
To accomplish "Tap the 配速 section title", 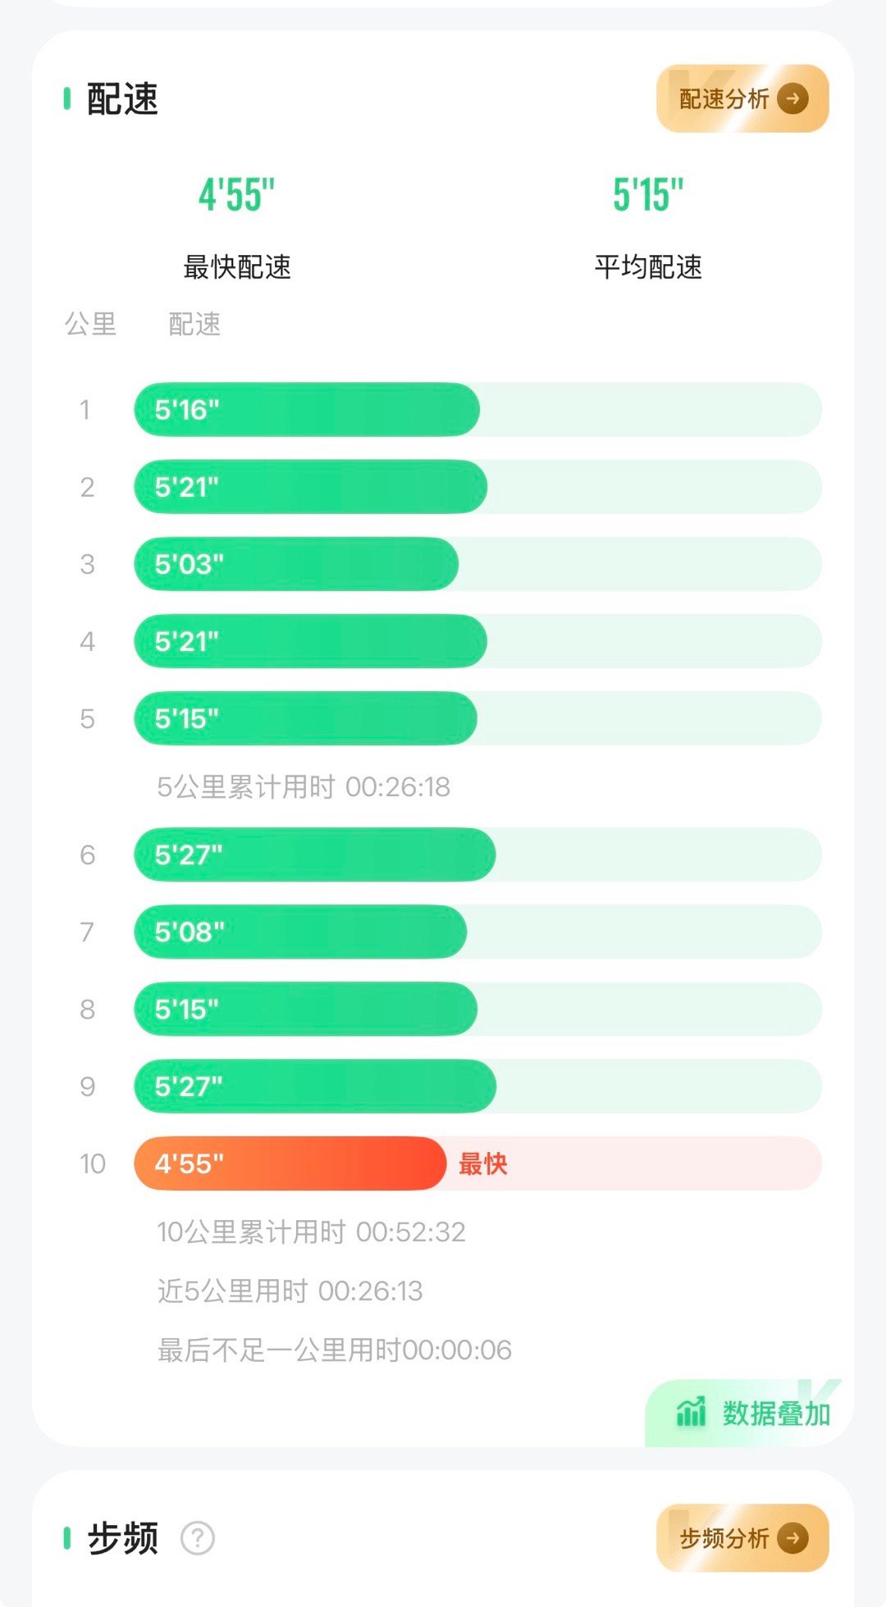I will pyautogui.click(x=122, y=99).
